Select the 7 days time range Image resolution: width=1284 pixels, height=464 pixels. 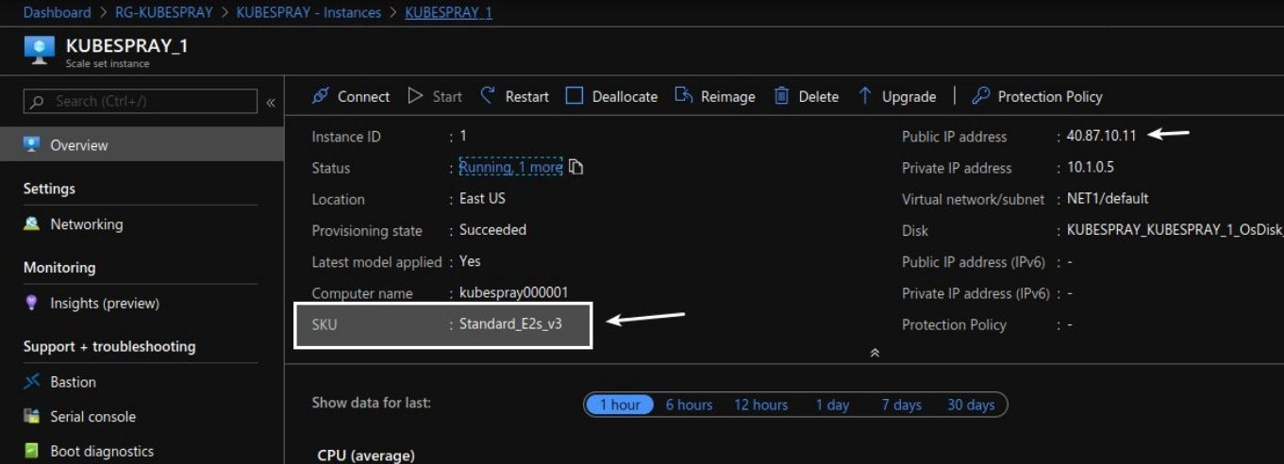(x=901, y=405)
